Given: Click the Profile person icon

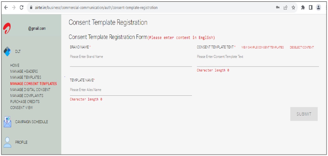Looking at the screenshot, I should [7, 142].
